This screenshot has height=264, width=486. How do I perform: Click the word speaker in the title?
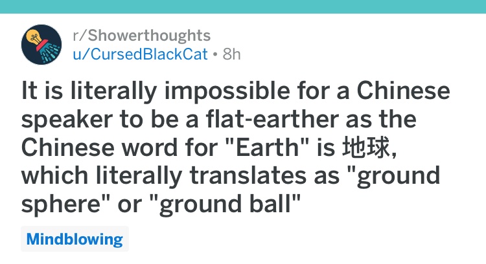67,121
